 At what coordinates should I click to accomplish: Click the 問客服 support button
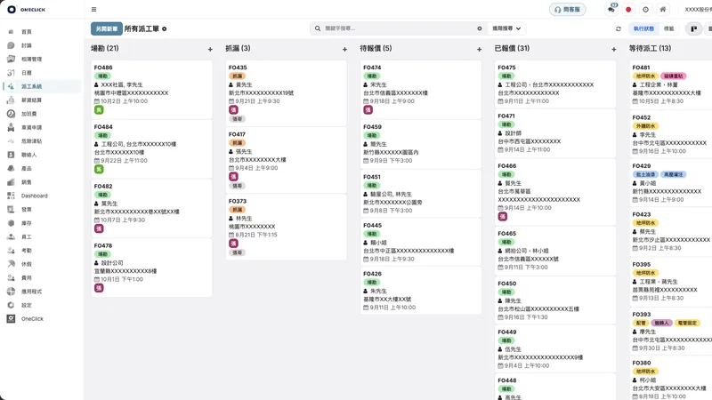point(568,10)
